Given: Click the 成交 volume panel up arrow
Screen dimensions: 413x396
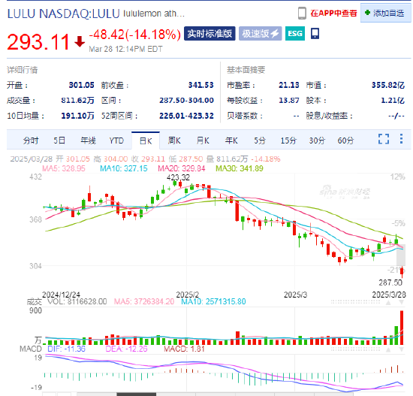Looking at the screenshot, I should point(388,303).
